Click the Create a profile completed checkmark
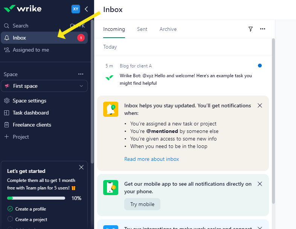Screen dimensions: 296x229 [x=10, y=209]
